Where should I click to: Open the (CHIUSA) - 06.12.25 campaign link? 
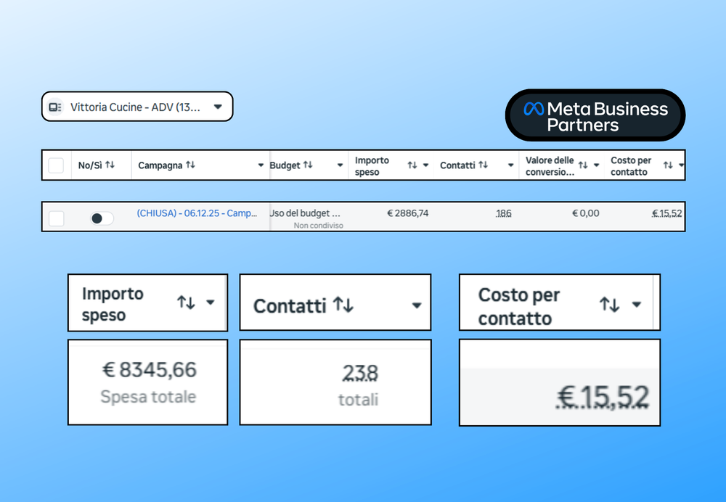point(197,213)
